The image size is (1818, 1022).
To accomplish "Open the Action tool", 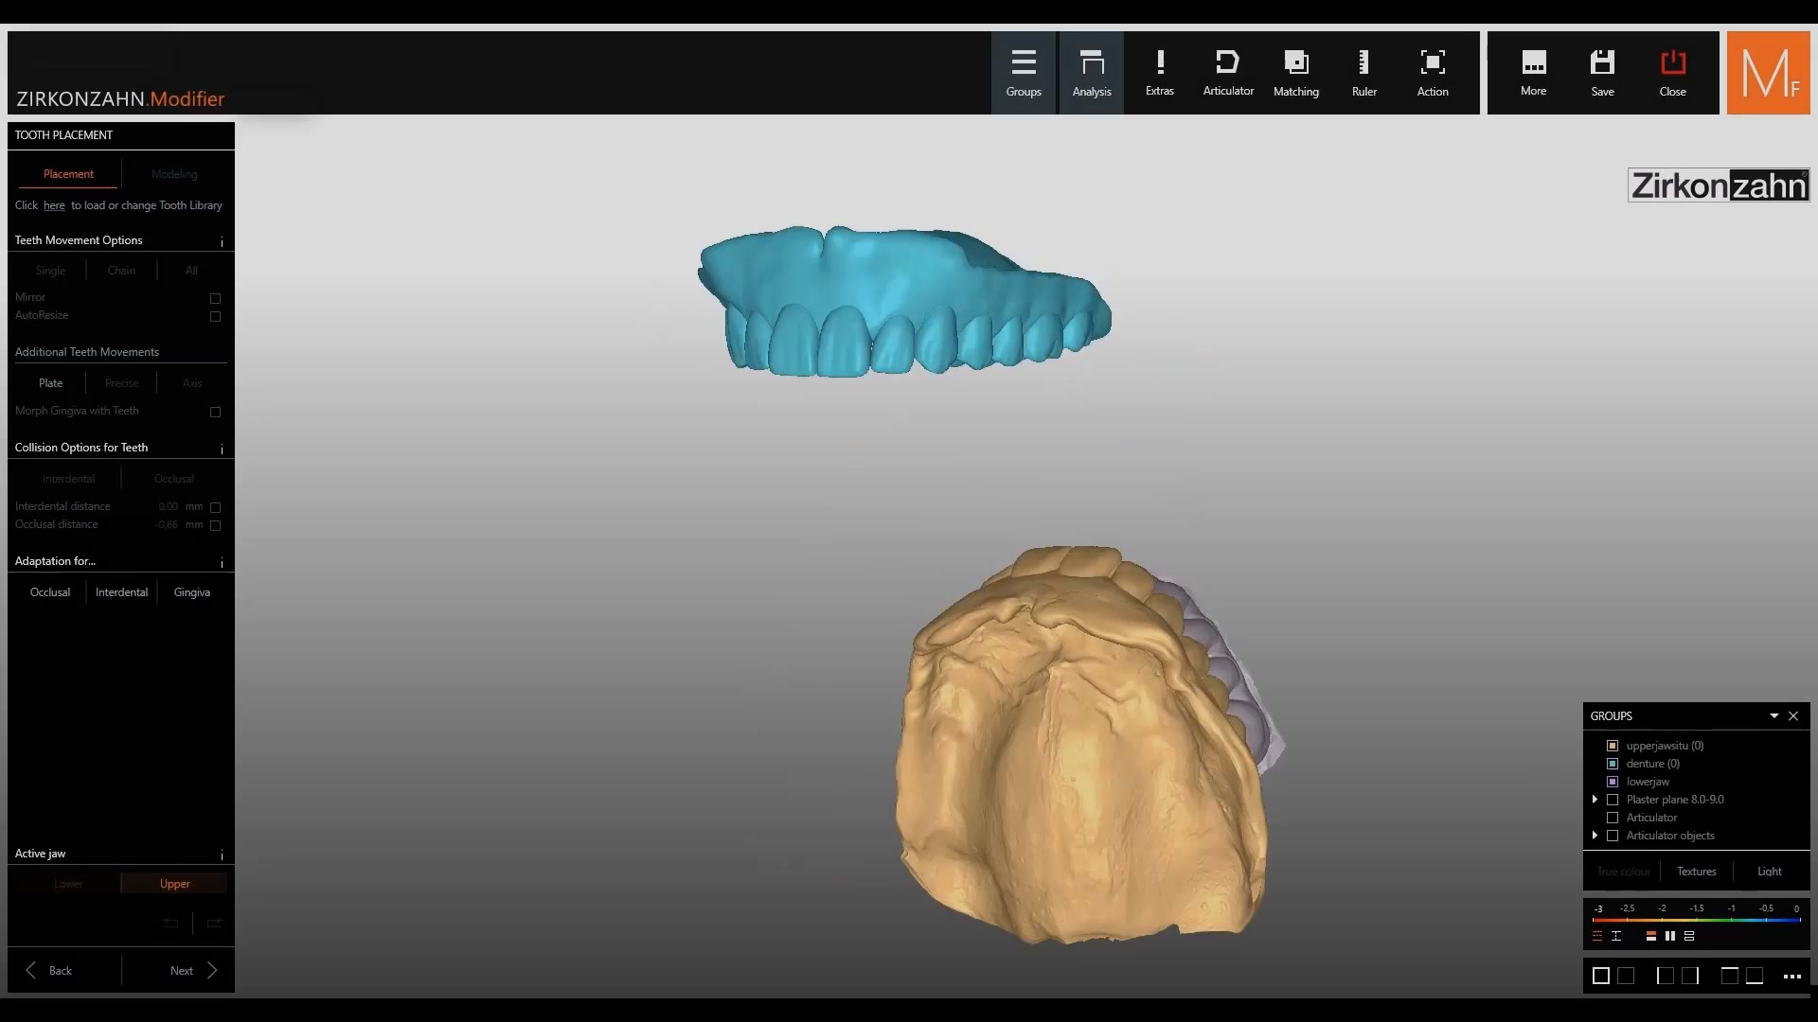I will (x=1433, y=73).
